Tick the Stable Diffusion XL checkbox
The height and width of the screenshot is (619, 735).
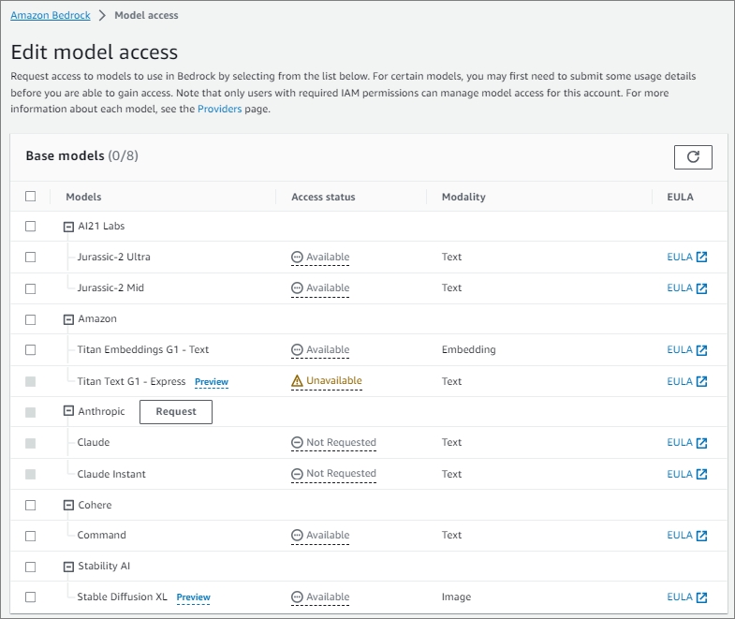pos(31,597)
